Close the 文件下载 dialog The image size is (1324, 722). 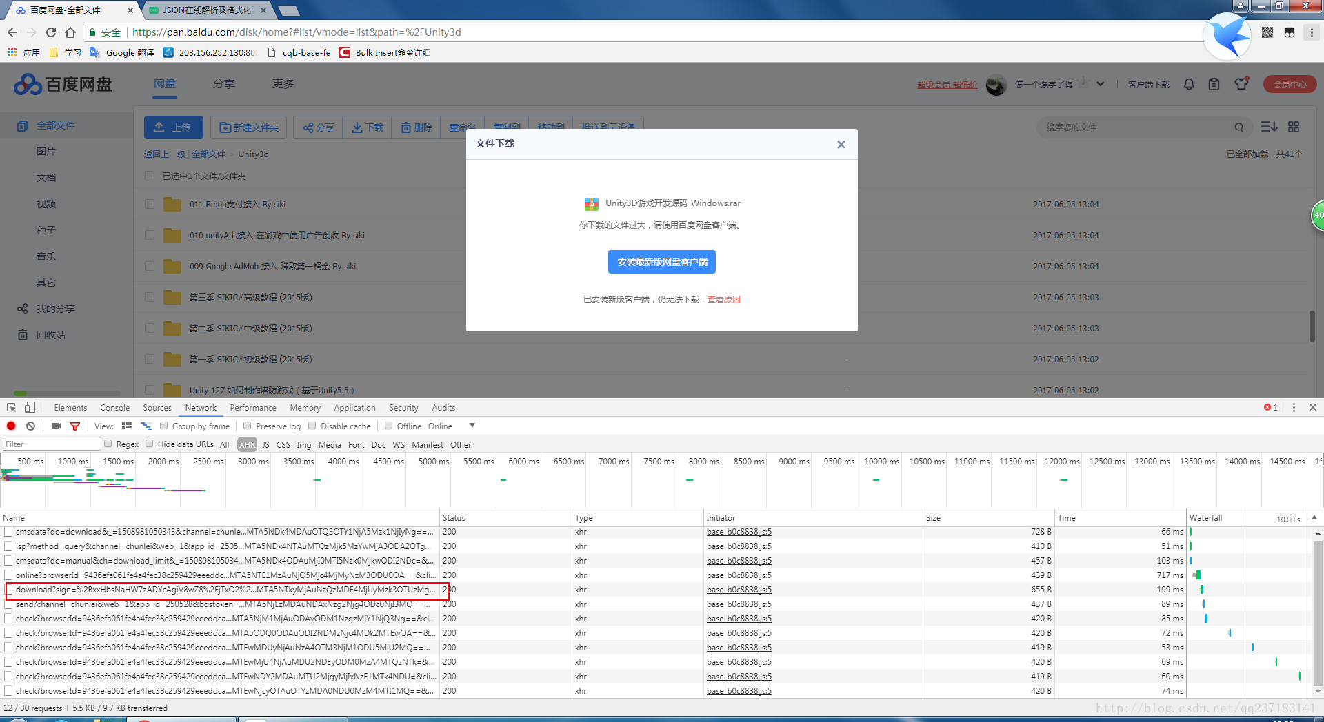[841, 145]
